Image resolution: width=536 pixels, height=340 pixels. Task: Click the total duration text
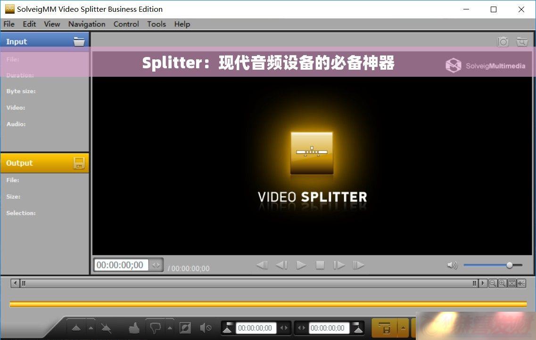pos(189,268)
